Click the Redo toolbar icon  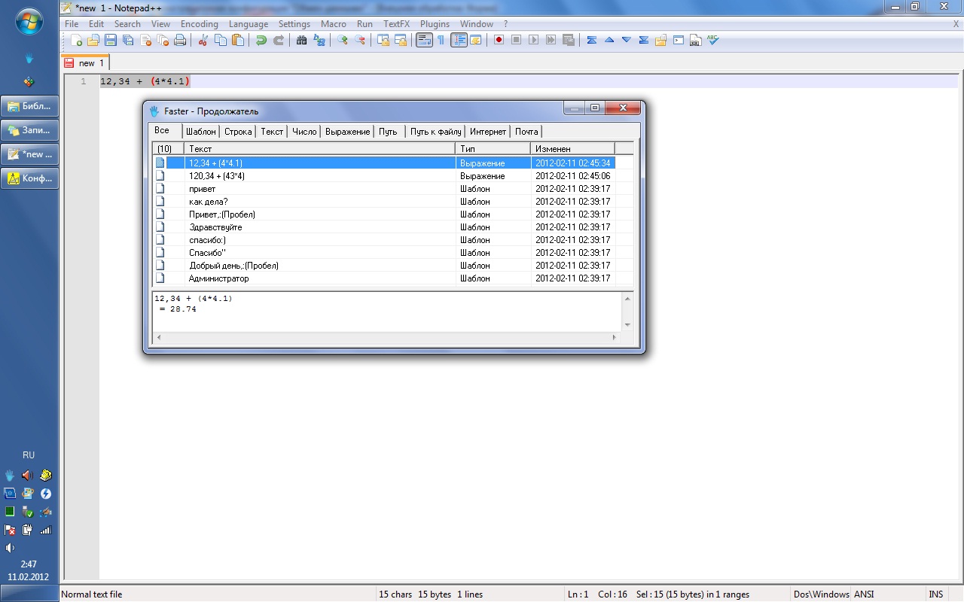279,40
